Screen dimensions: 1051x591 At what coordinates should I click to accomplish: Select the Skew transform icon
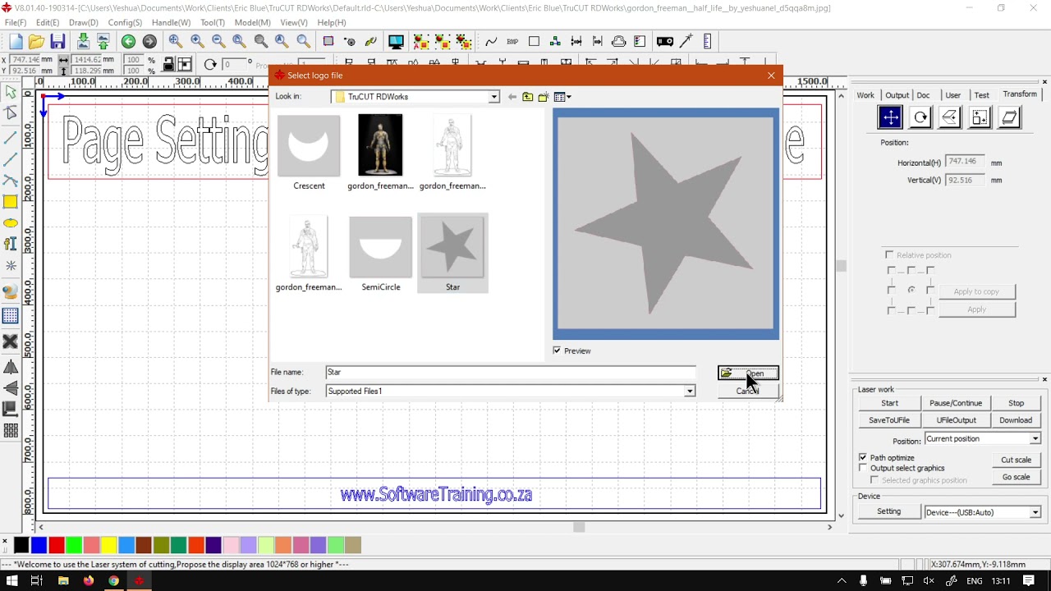1010,117
